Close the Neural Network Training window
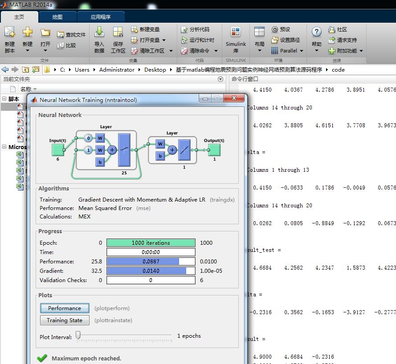Viewport: 396px width, 364px height. tap(234, 98)
